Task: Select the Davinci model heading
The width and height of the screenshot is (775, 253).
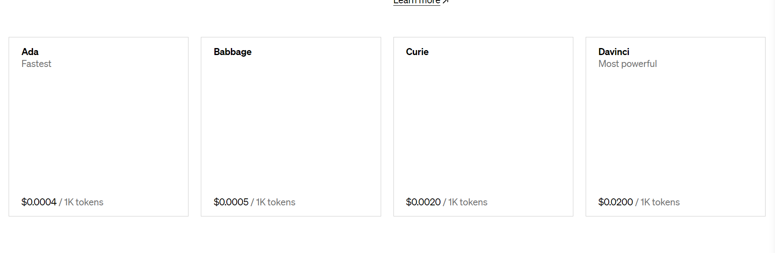Action: pyautogui.click(x=614, y=52)
